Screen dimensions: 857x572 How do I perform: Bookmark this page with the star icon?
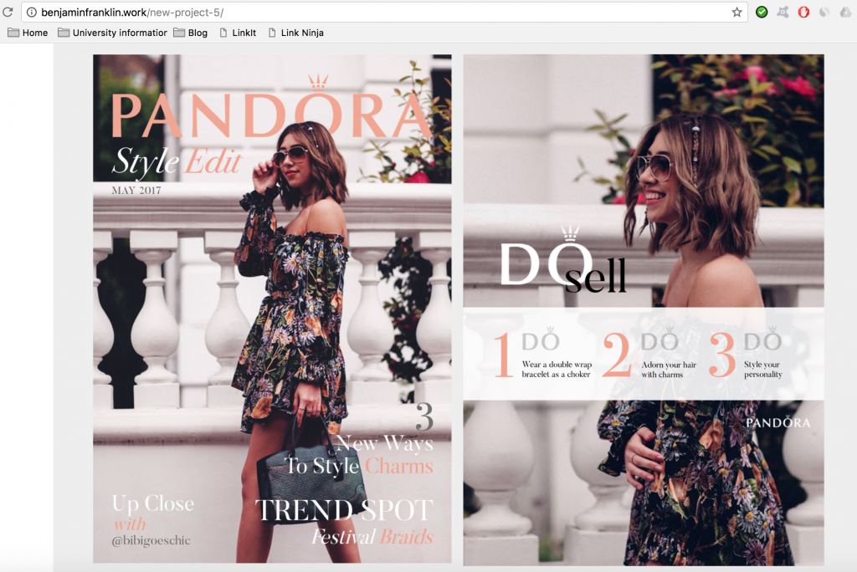click(x=736, y=12)
